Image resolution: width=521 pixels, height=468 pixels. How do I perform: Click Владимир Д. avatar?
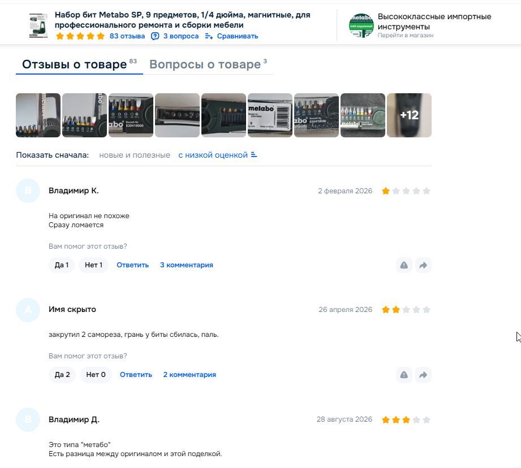(28, 419)
